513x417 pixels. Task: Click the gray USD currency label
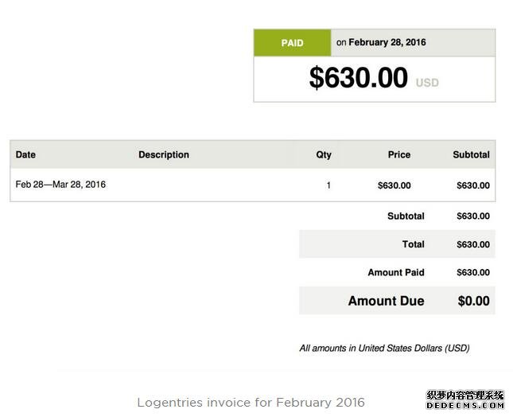[x=427, y=83]
